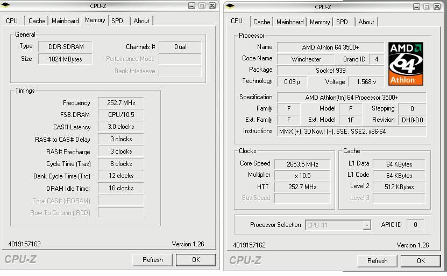Switch to Mainboard tab in left window
The height and width of the screenshot is (276, 447).
point(65,21)
